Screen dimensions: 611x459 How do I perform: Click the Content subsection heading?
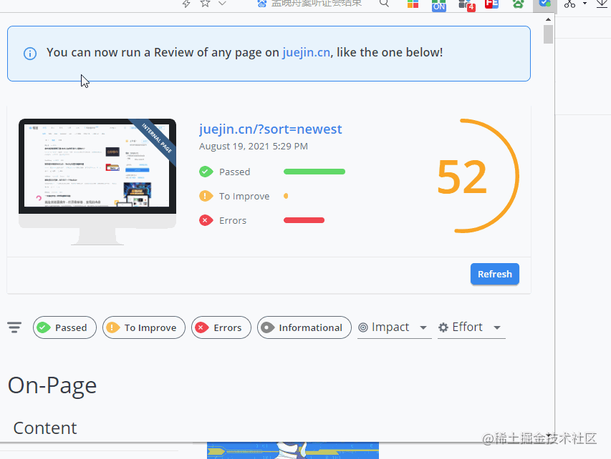(x=45, y=428)
